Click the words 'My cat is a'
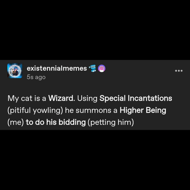The image size is (190, 190). pos(27,98)
